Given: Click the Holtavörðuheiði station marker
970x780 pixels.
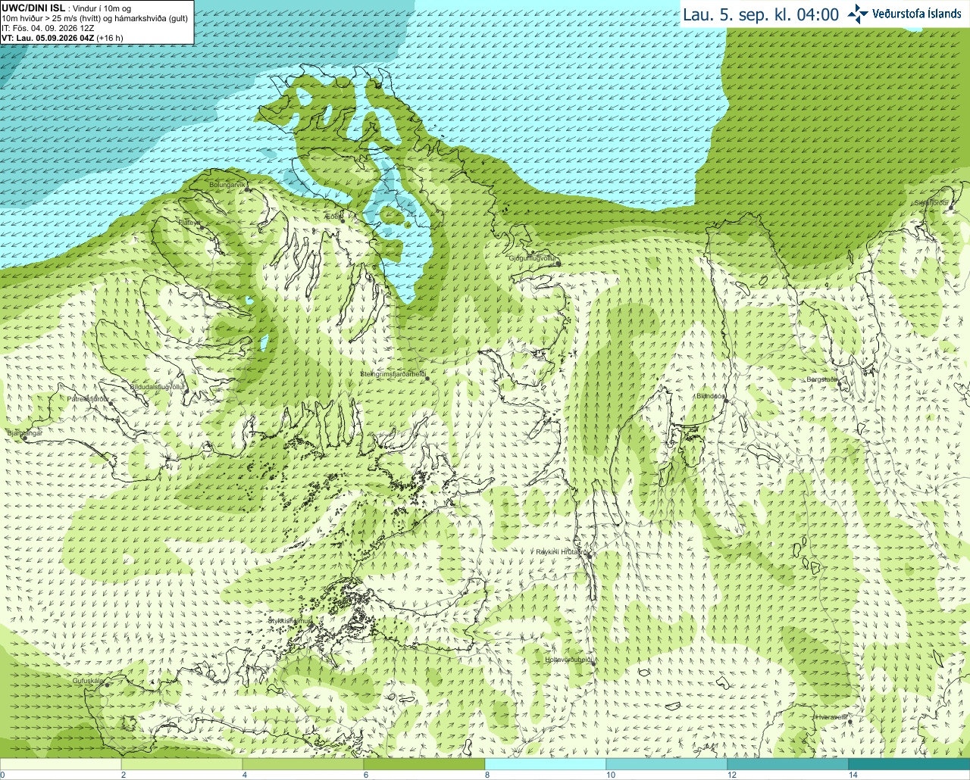Looking at the screenshot, I should click(593, 664).
